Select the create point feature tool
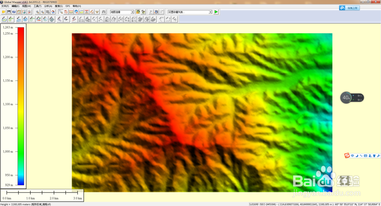Image resolution: width=381 pixels, height=206 pixels. point(59,19)
